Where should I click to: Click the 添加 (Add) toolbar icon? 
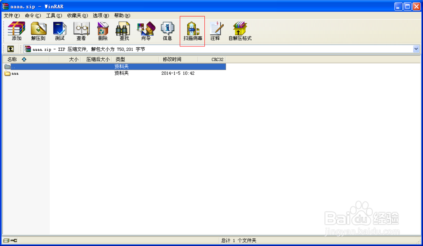pos(16,31)
